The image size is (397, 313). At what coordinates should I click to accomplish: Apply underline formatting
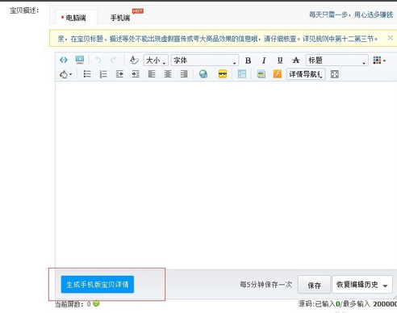pyautogui.click(x=280, y=61)
